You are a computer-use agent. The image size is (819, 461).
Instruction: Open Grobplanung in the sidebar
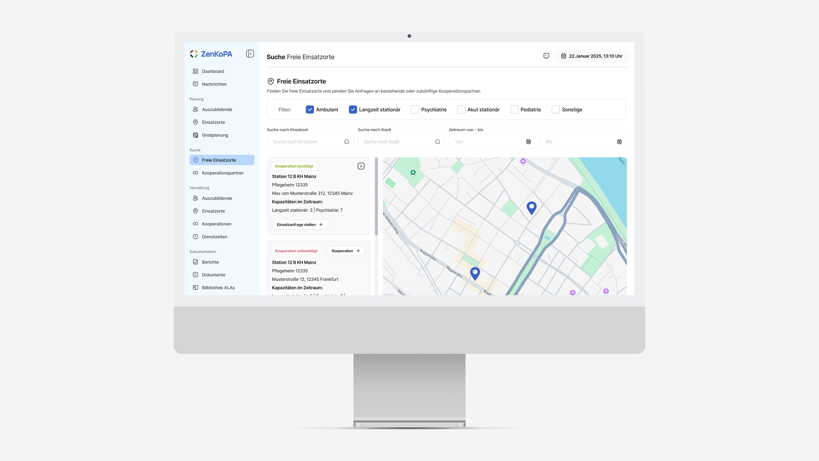(222, 135)
